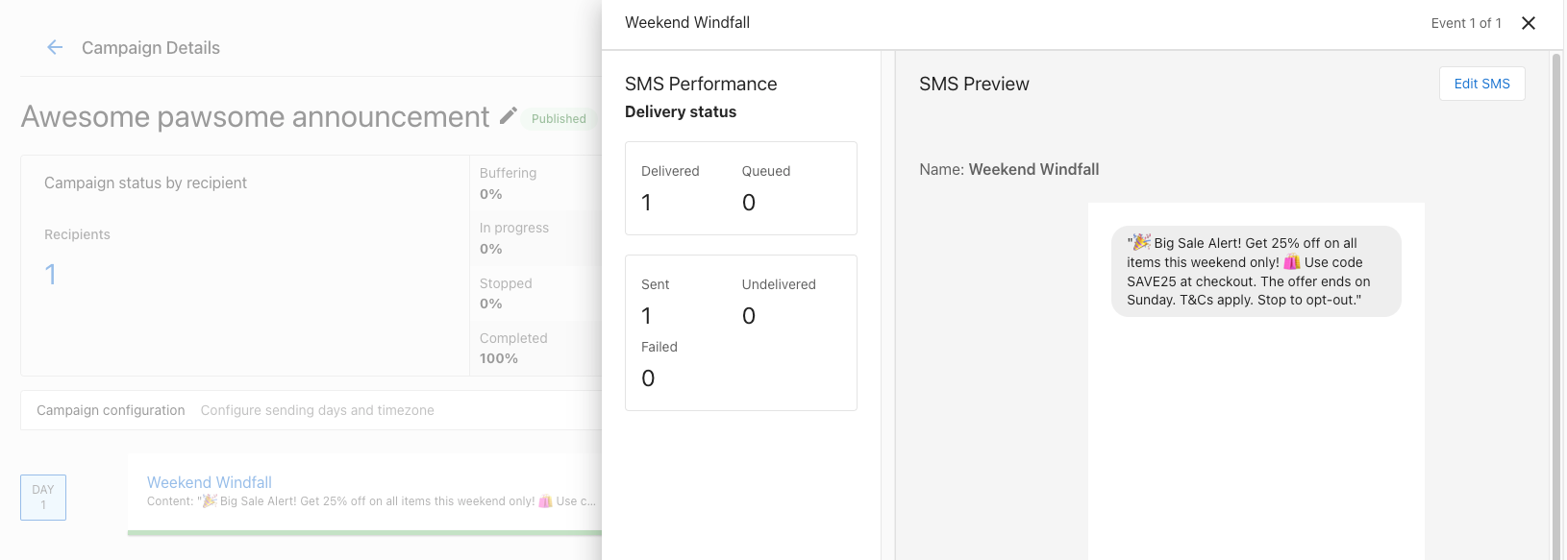Viewport: 1567px width, 560px height.
Task: Click the event content preview text
Action: [x=371, y=501]
